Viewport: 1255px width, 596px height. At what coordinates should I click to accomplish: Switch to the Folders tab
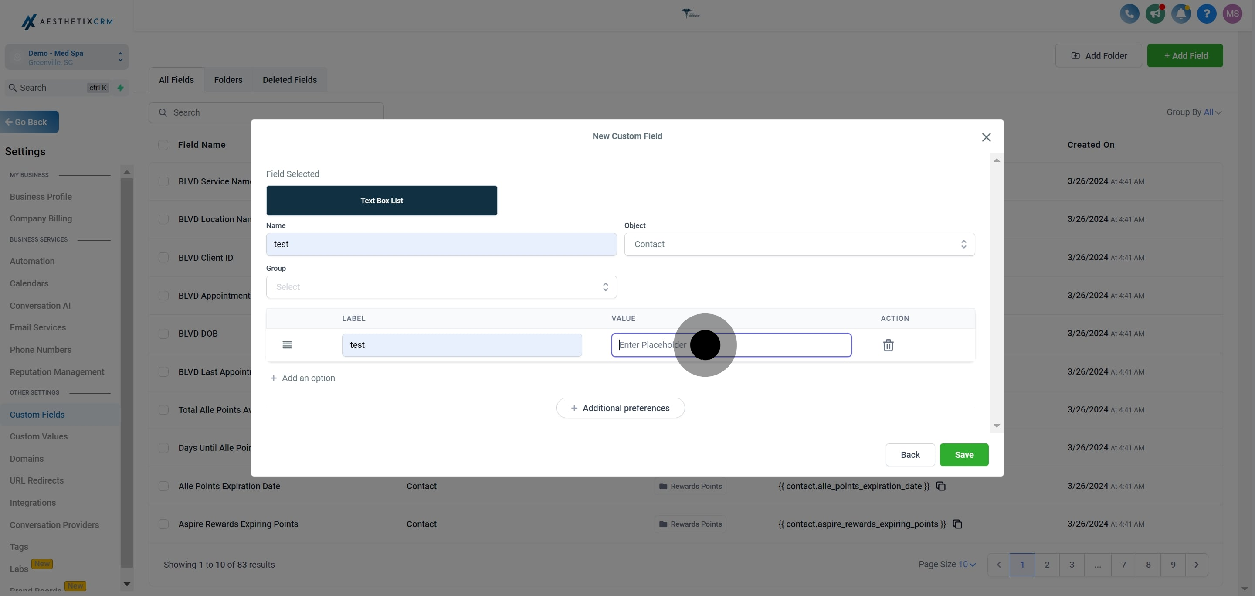(x=228, y=80)
